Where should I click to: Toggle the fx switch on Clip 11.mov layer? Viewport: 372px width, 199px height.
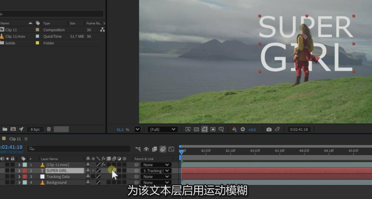point(104,165)
